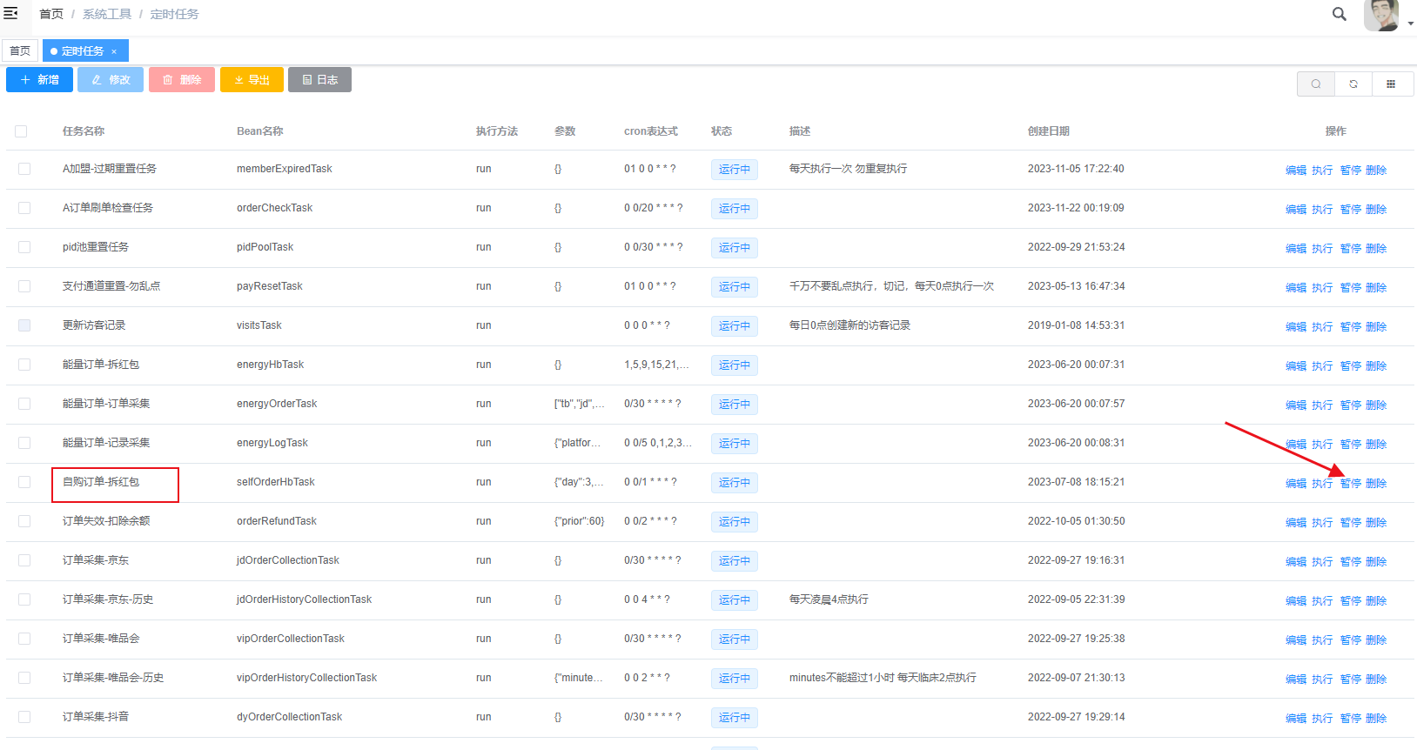Click 删除 for the 订单采集-京东 row
This screenshot has width=1417, height=750.
[x=1376, y=562]
